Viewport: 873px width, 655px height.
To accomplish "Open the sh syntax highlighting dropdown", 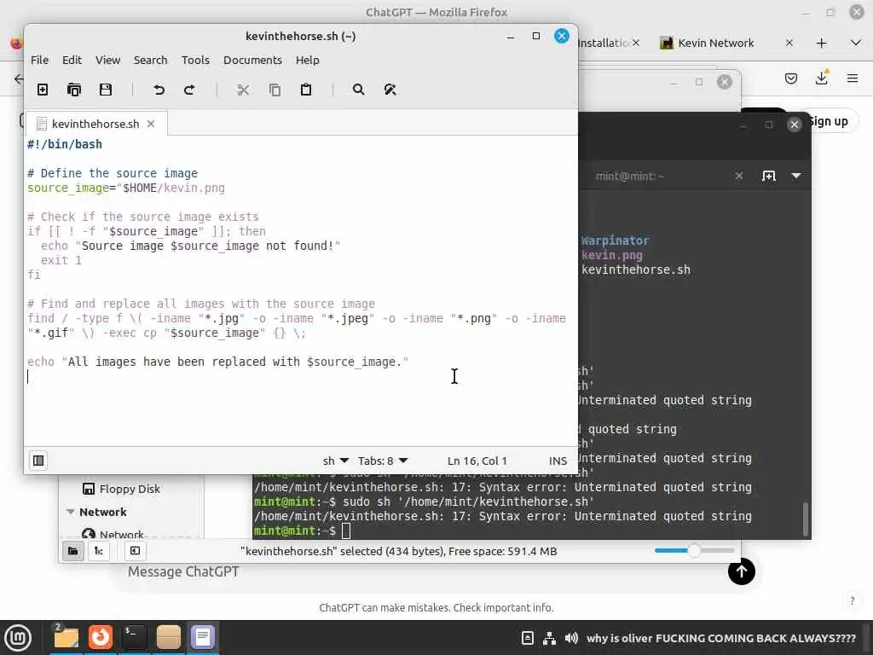I will pyautogui.click(x=336, y=461).
